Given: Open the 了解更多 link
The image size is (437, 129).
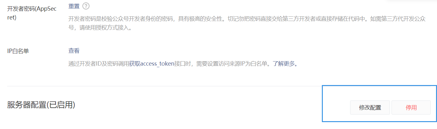Looking at the screenshot, I should click(283, 64).
